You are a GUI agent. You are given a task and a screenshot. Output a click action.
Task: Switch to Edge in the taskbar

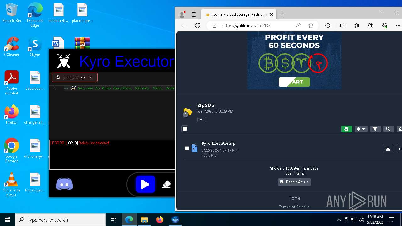coord(129,220)
